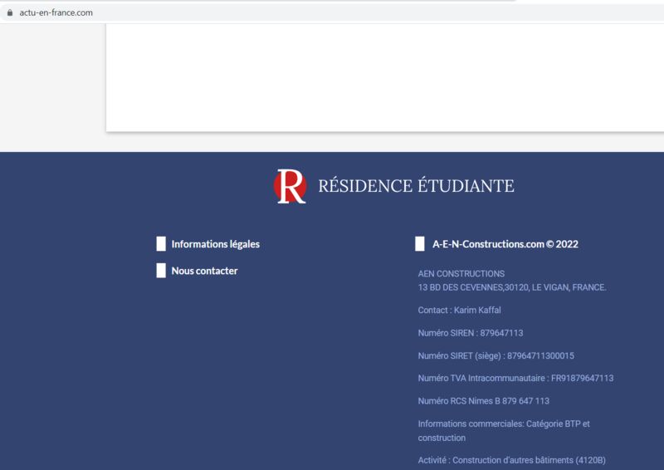Click the Numéro TVA Intracommunautaire line
The height and width of the screenshot is (470, 664).
point(515,378)
